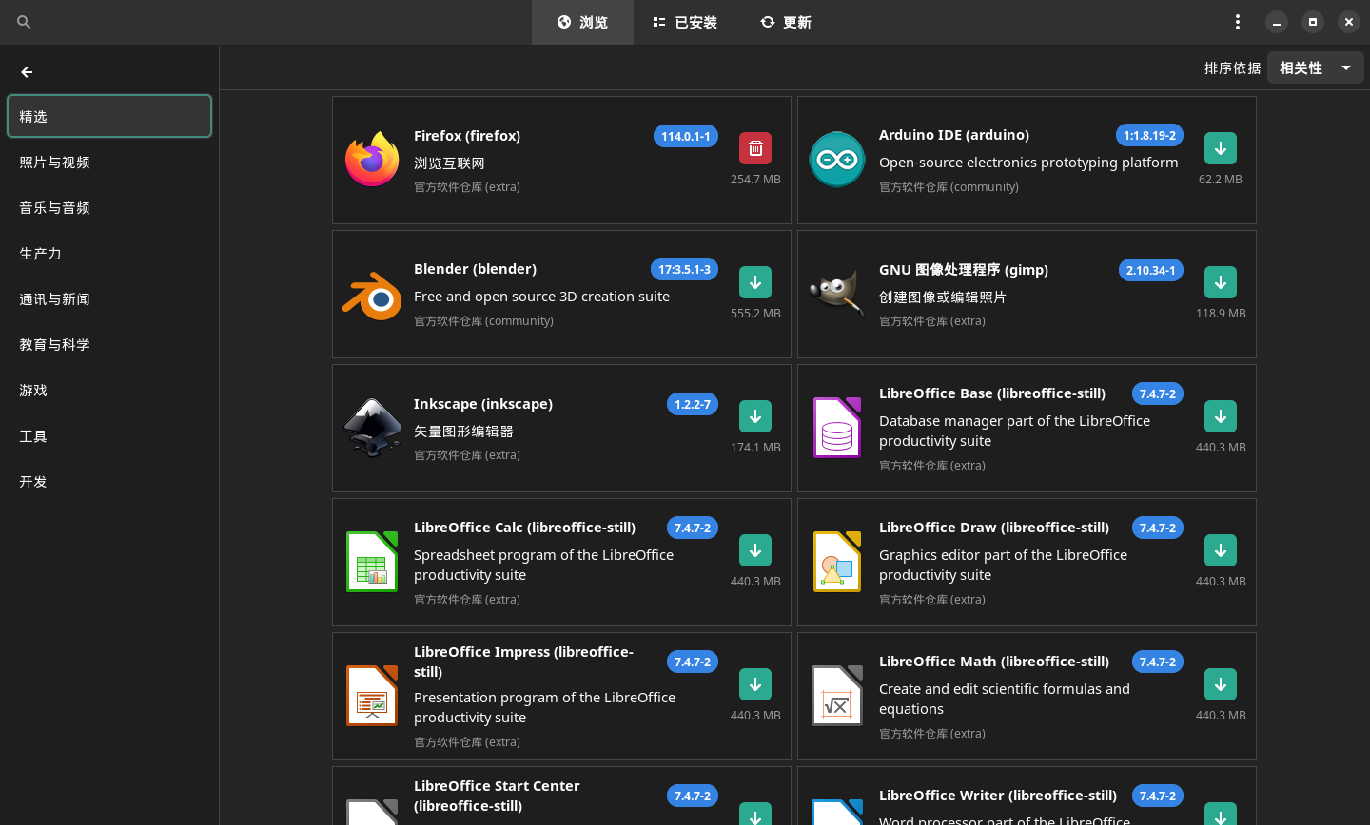Viewport: 1370px width, 825px height.
Task: Install LibreOffice Draw with download arrow
Action: (1221, 550)
